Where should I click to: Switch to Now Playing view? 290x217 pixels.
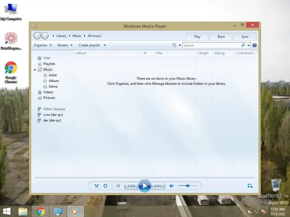pos(250,186)
